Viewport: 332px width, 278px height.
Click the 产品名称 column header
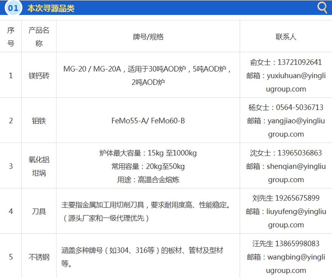(x=39, y=37)
